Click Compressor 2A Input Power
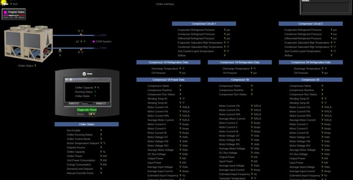Screen dimensions: 353x180 309,163
